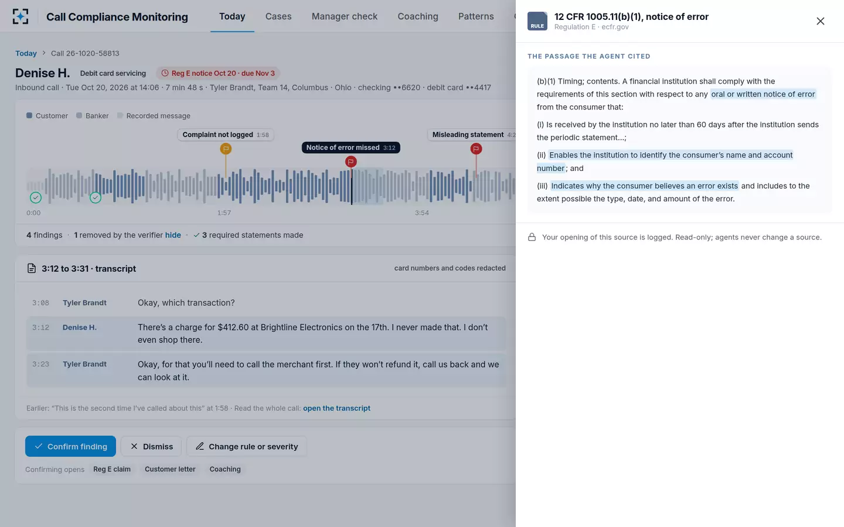
Task: Click the Debit card servicing tag
Action: coord(113,73)
